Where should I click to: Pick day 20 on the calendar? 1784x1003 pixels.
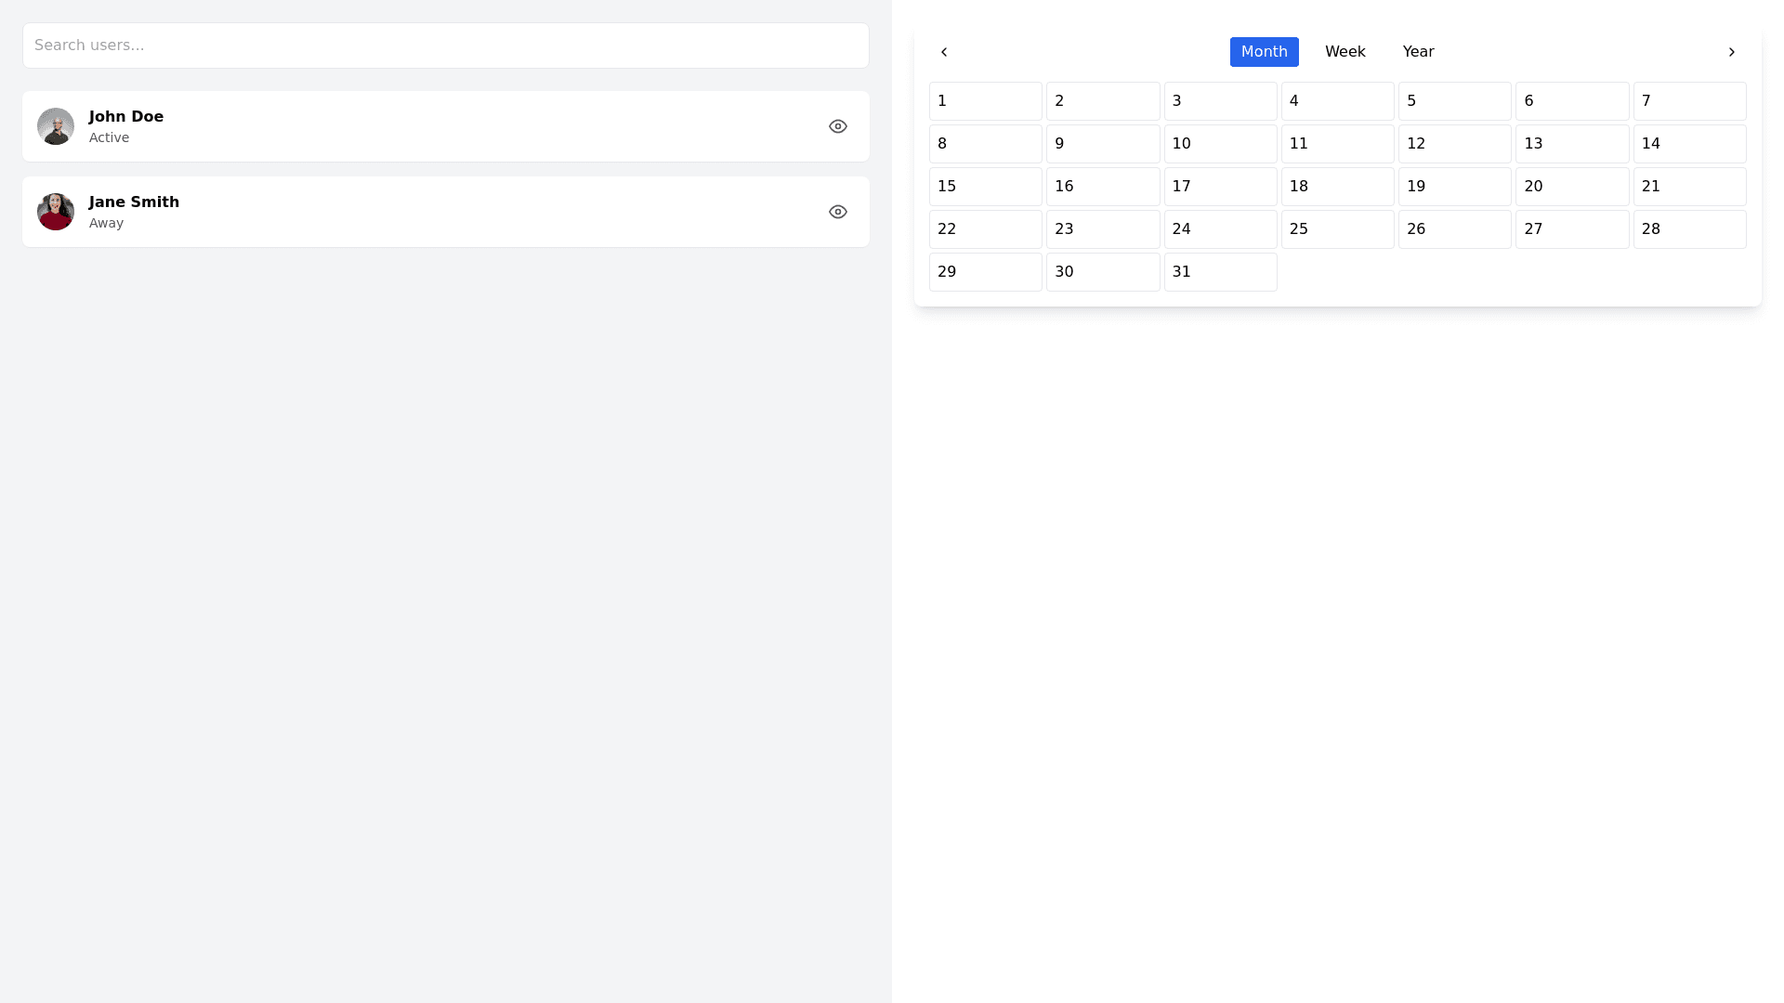pos(1571,187)
